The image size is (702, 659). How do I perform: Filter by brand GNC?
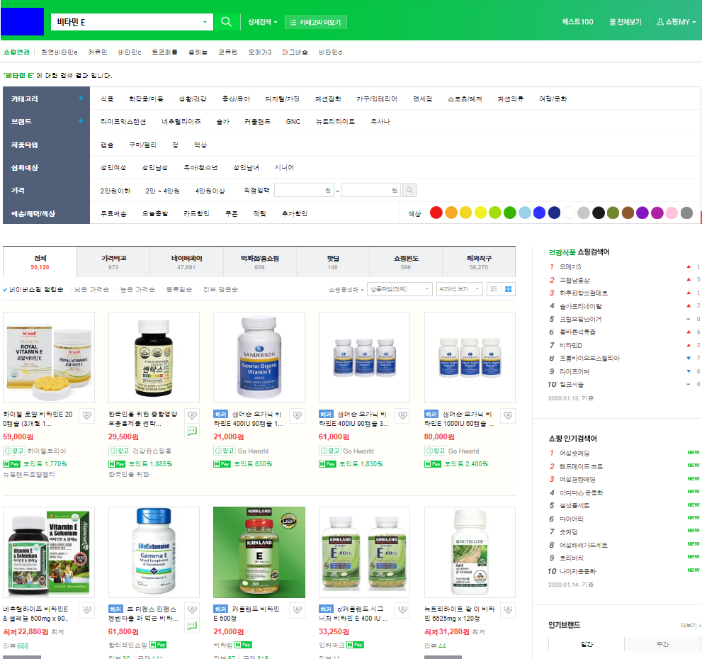click(293, 121)
